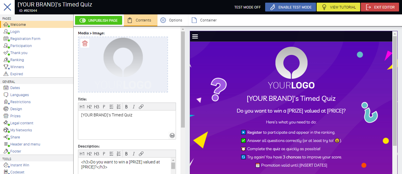This screenshot has height=174, width=402.
Task: Apply H2 heading style to the Title
Action: click(x=89, y=107)
